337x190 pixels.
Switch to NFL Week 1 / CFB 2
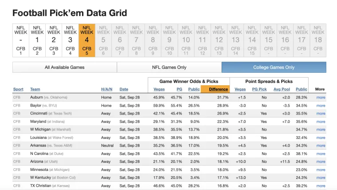tap(37, 40)
